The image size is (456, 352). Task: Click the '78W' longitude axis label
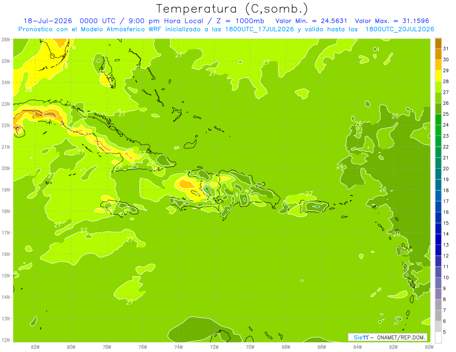point(107,346)
